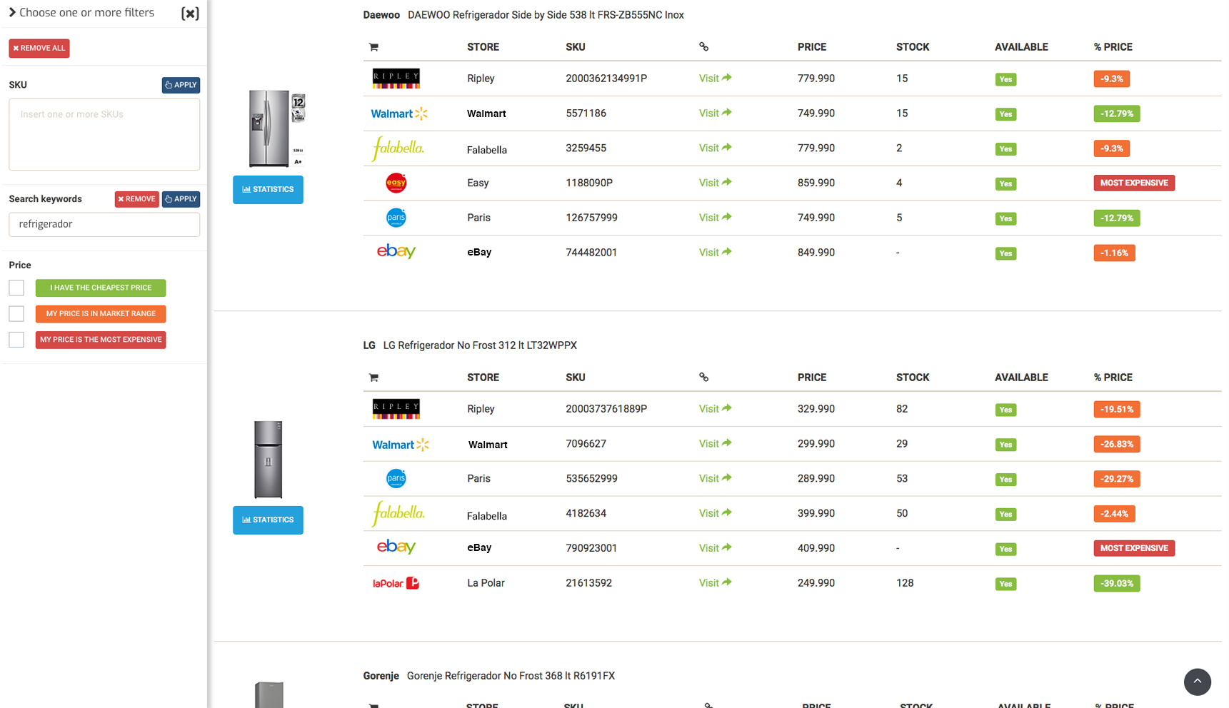Click into the SKU text area

click(104, 135)
